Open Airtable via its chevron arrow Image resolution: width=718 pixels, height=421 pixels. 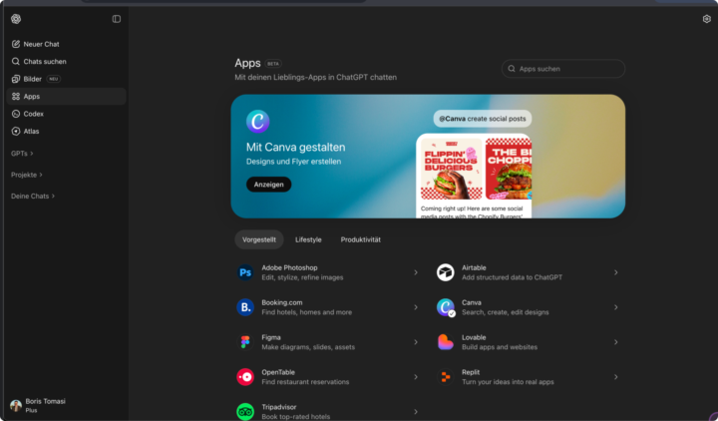coord(616,272)
